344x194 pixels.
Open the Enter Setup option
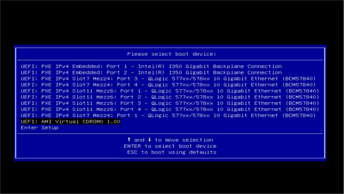40,128
